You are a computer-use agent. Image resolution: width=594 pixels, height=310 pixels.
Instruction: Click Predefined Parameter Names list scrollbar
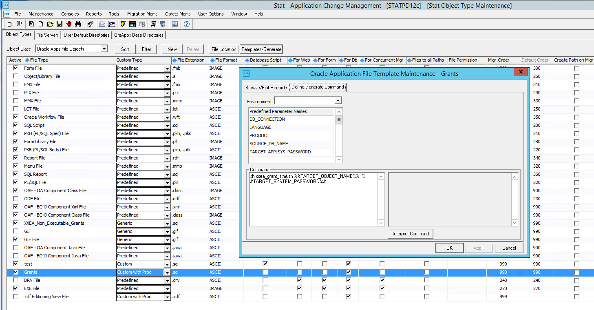(x=339, y=135)
